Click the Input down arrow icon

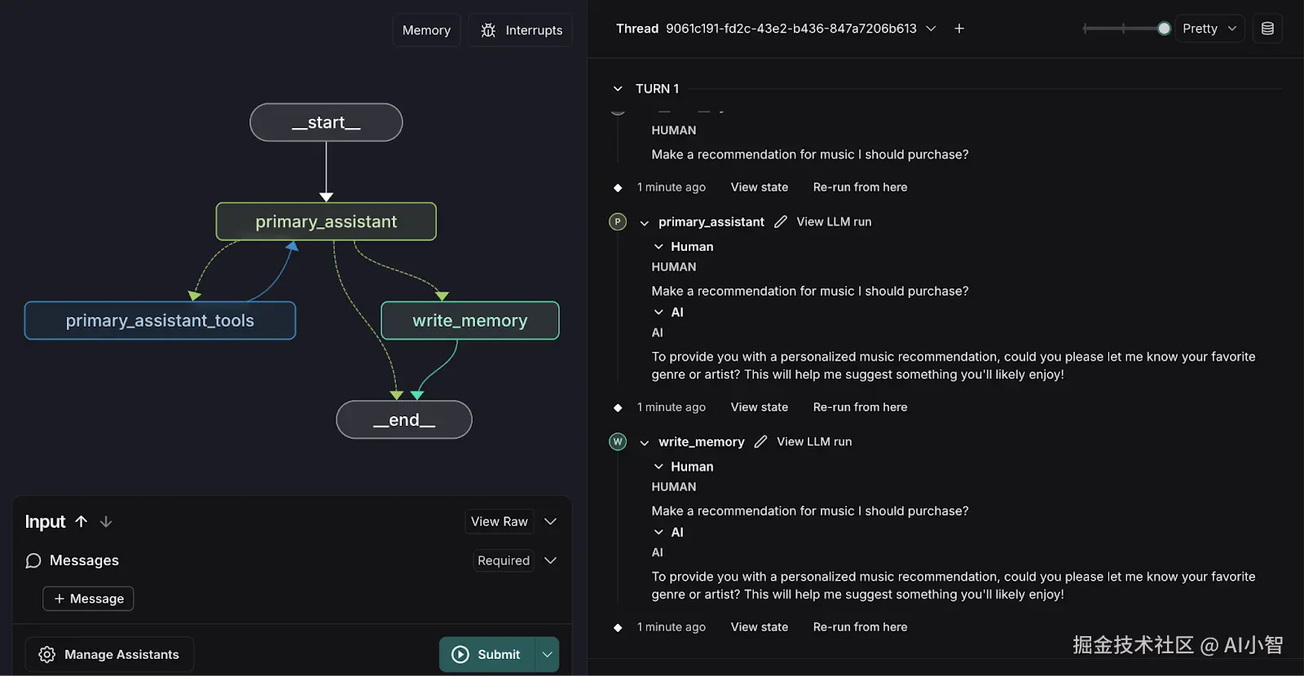[106, 521]
